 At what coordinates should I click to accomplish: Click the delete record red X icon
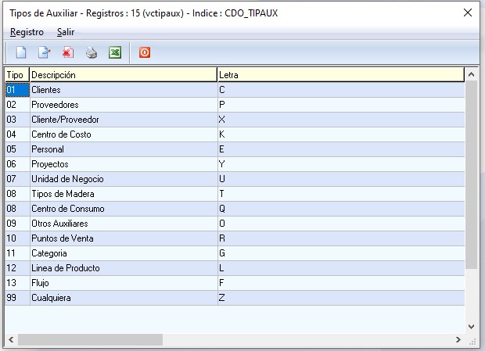point(68,52)
